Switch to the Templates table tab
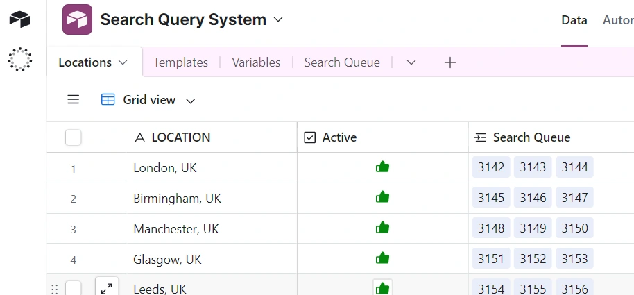The image size is (634, 295). tap(180, 62)
